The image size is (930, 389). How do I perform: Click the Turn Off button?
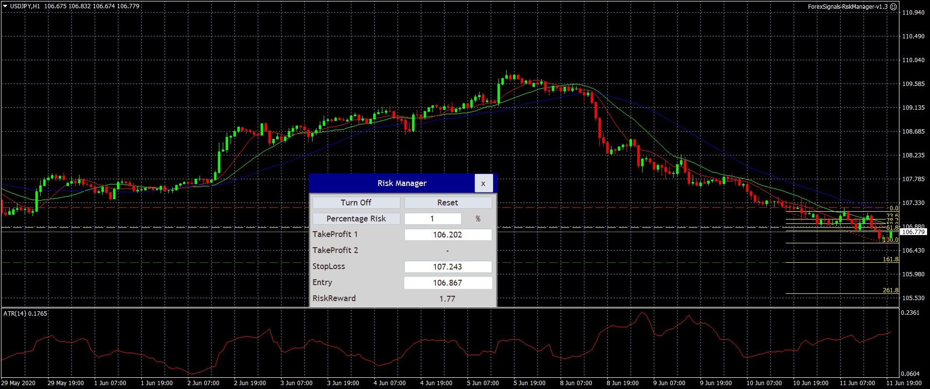pos(356,203)
